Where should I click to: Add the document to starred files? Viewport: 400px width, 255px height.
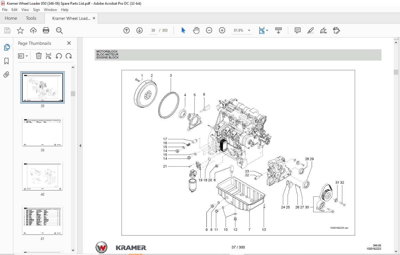click(x=20, y=30)
